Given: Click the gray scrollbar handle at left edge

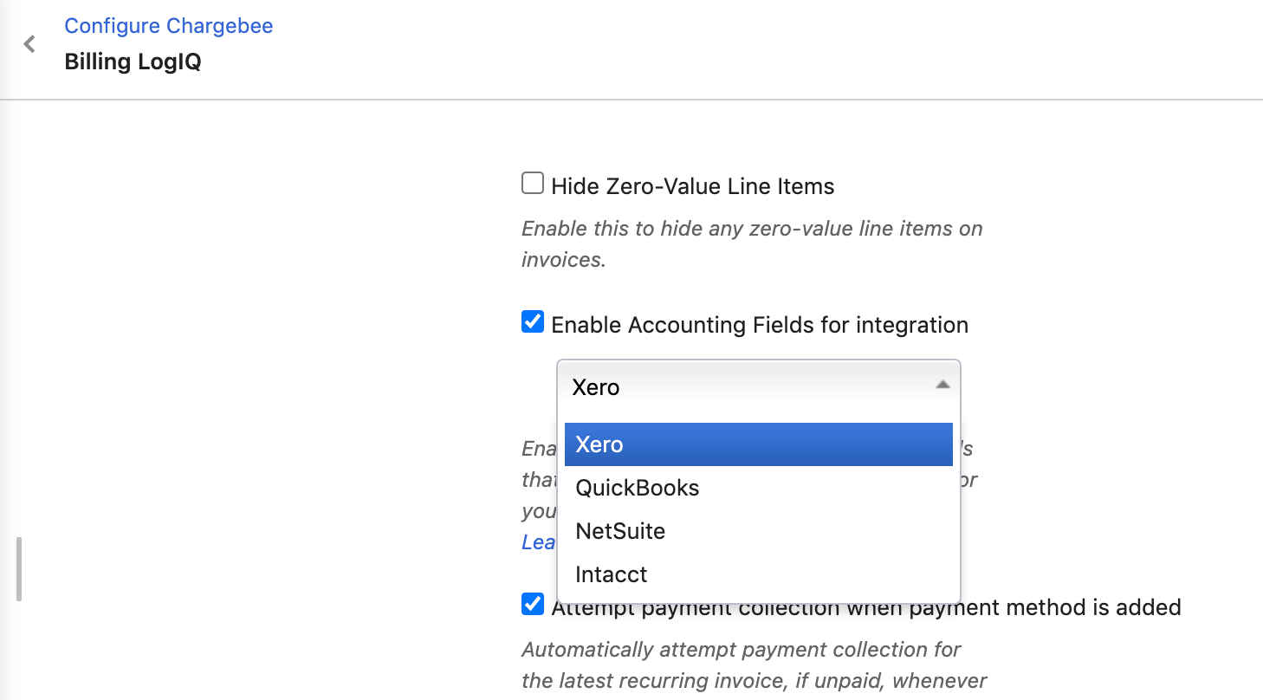Looking at the screenshot, I should 18,569.
